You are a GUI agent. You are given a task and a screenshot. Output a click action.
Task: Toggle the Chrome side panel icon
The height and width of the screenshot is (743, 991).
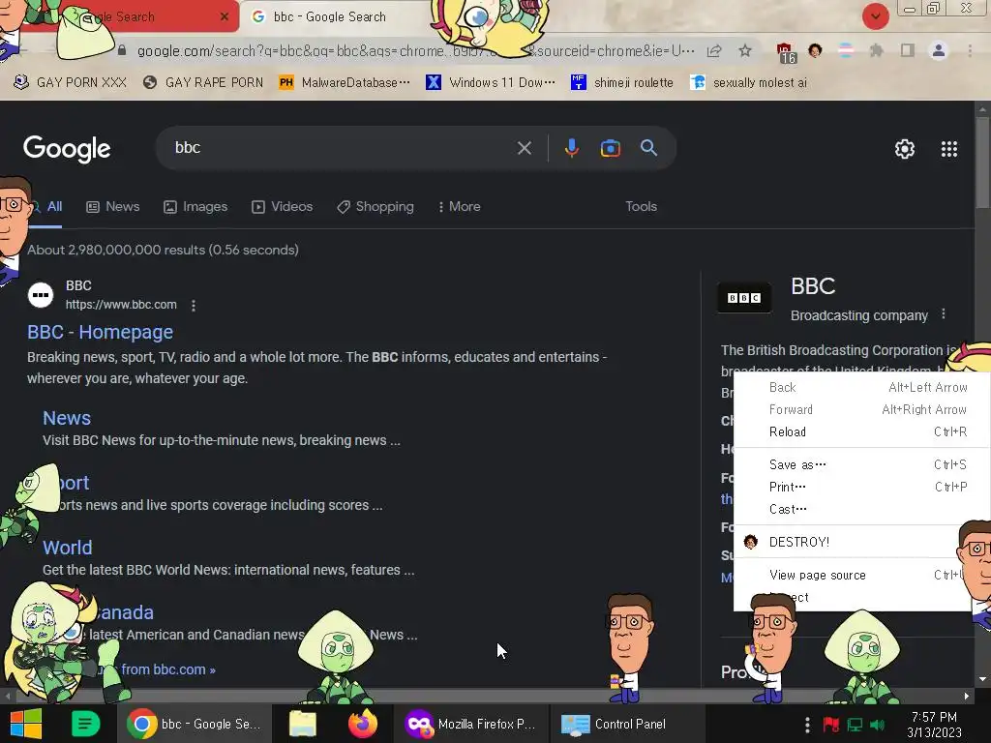click(907, 50)
